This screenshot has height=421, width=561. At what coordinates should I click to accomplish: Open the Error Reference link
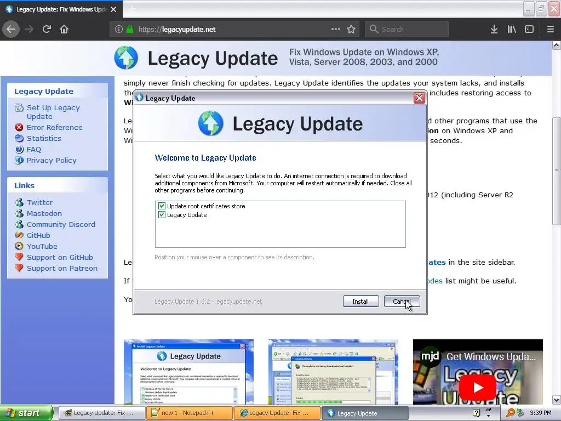click(x=54, y=127)
